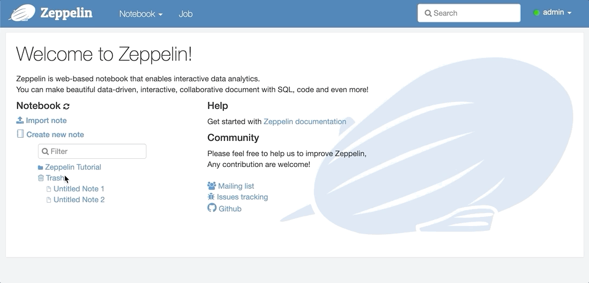Open the Github link
The width and height of the screenshot is (589, 283).
click(x=230, y=209)
